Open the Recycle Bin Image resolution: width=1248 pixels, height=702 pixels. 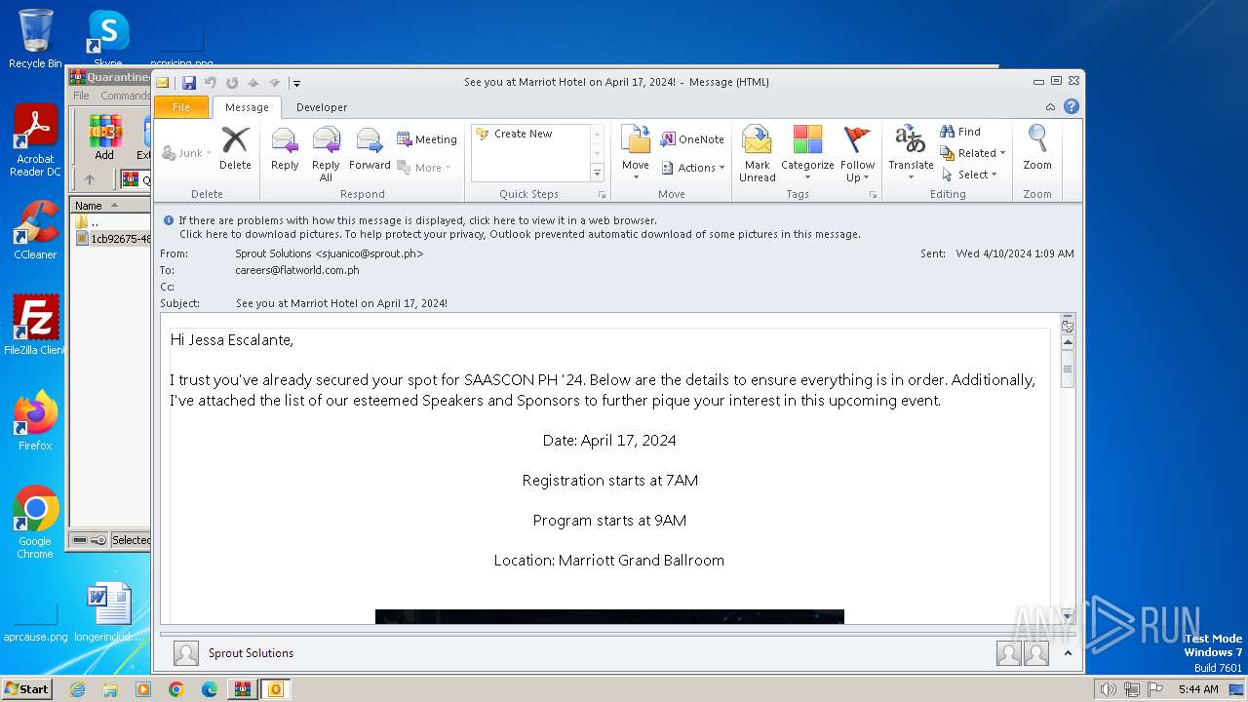(x=35, y=39)
